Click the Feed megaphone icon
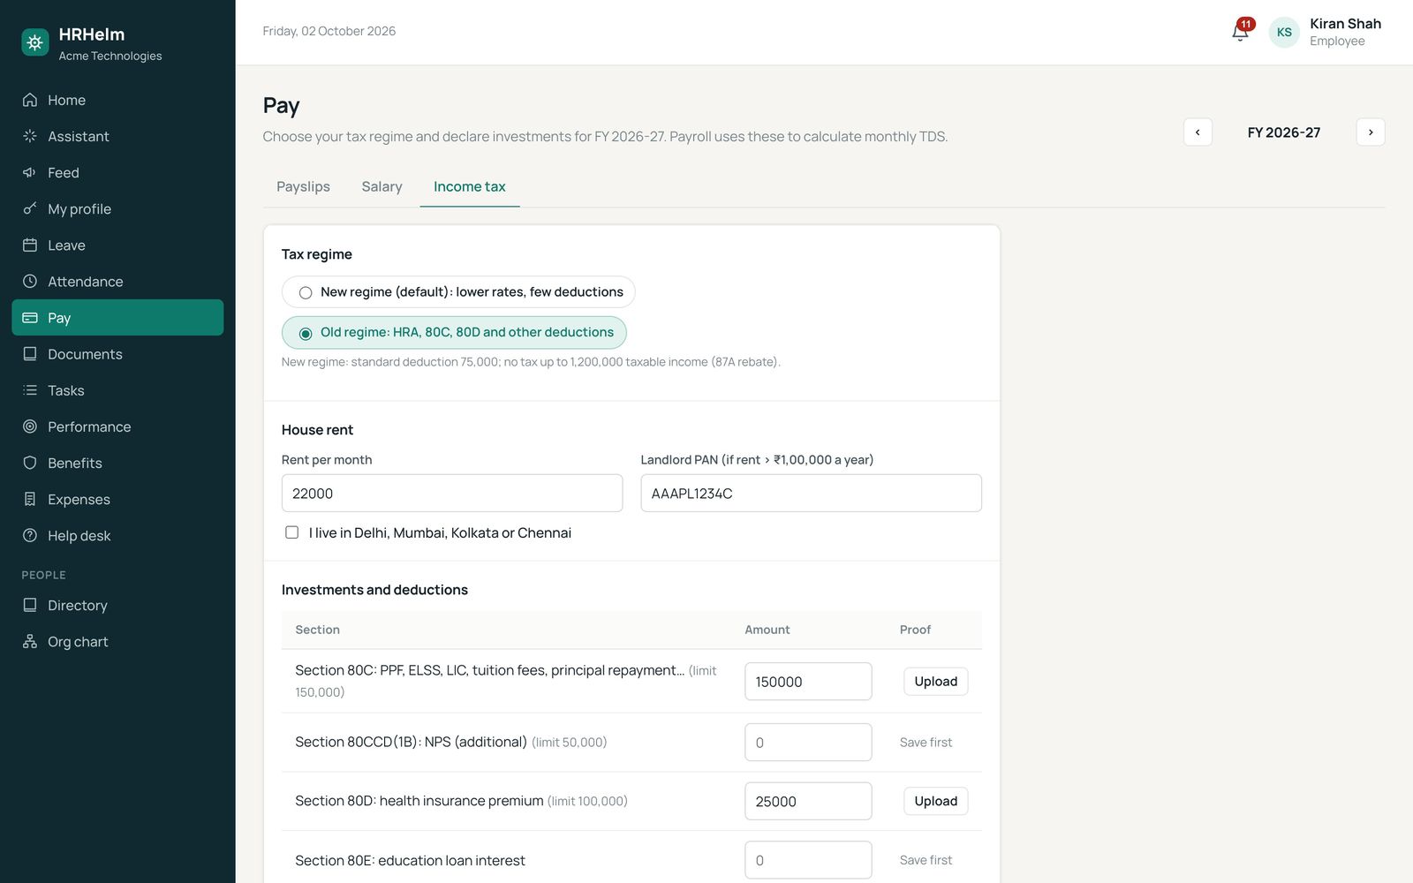1413x883 pixels. click(x=30, y=172)
